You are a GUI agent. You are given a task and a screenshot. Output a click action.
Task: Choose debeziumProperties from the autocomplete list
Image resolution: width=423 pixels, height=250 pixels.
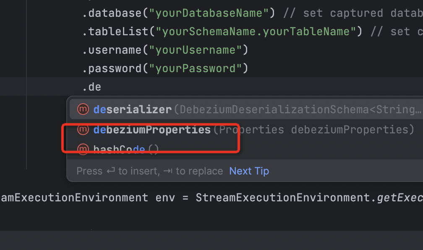click(x=152, y=130)
